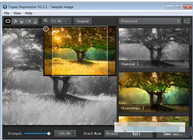Expand the Featured presets dropdown
Viewport: 193px width, 140px height.
pos(150,21)
